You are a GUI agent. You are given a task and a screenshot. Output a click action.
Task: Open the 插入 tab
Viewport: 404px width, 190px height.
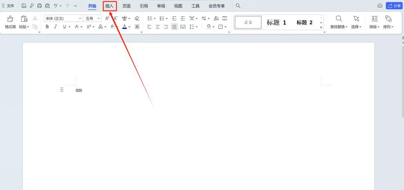pos(110,6)
